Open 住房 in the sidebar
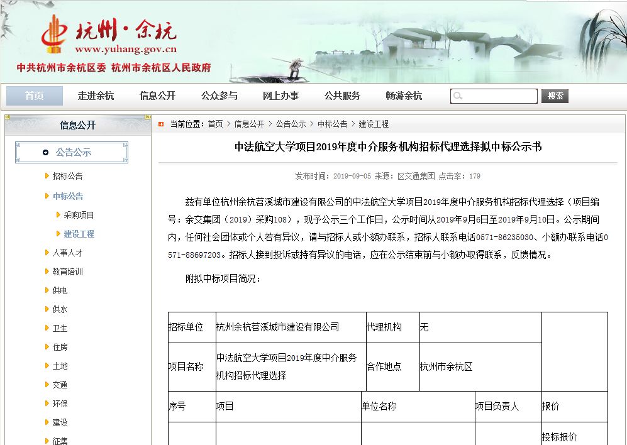Viewport: 627px width, 445px height. [60, 347]
